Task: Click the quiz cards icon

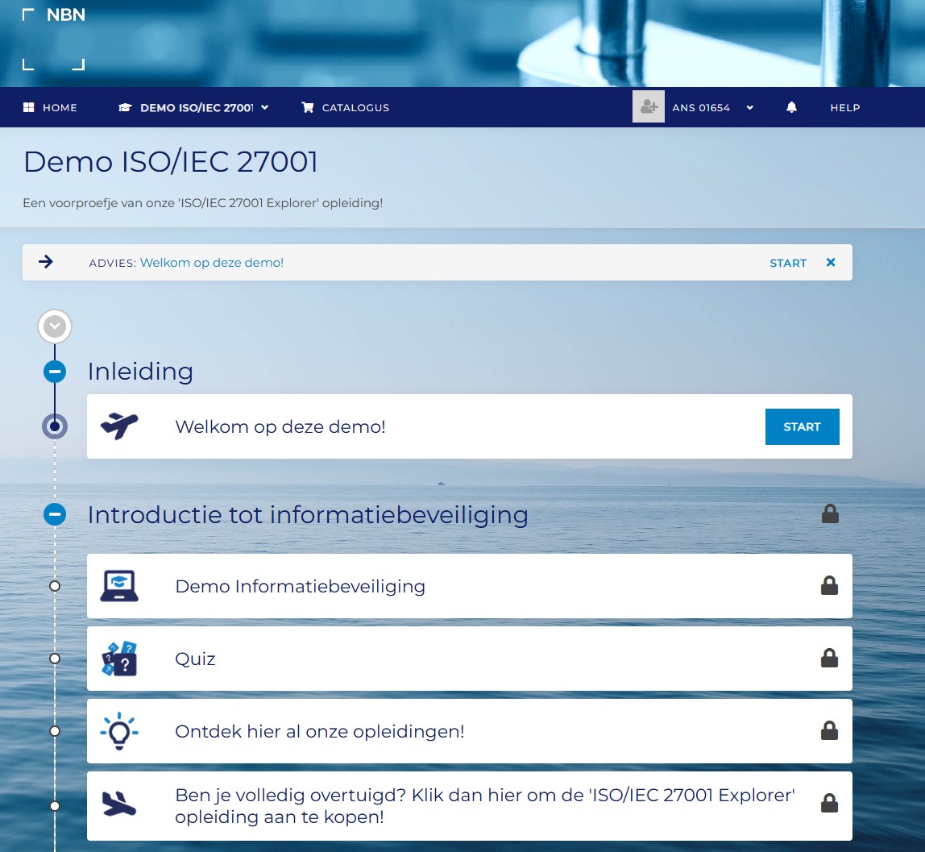Action: [x=119, y=659]
